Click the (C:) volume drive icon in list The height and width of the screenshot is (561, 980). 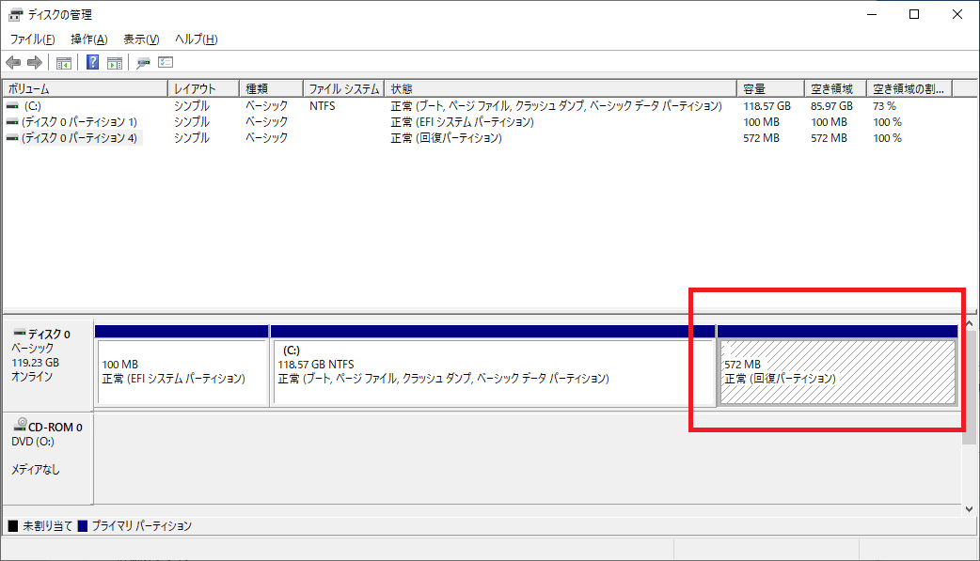point(12,106)
